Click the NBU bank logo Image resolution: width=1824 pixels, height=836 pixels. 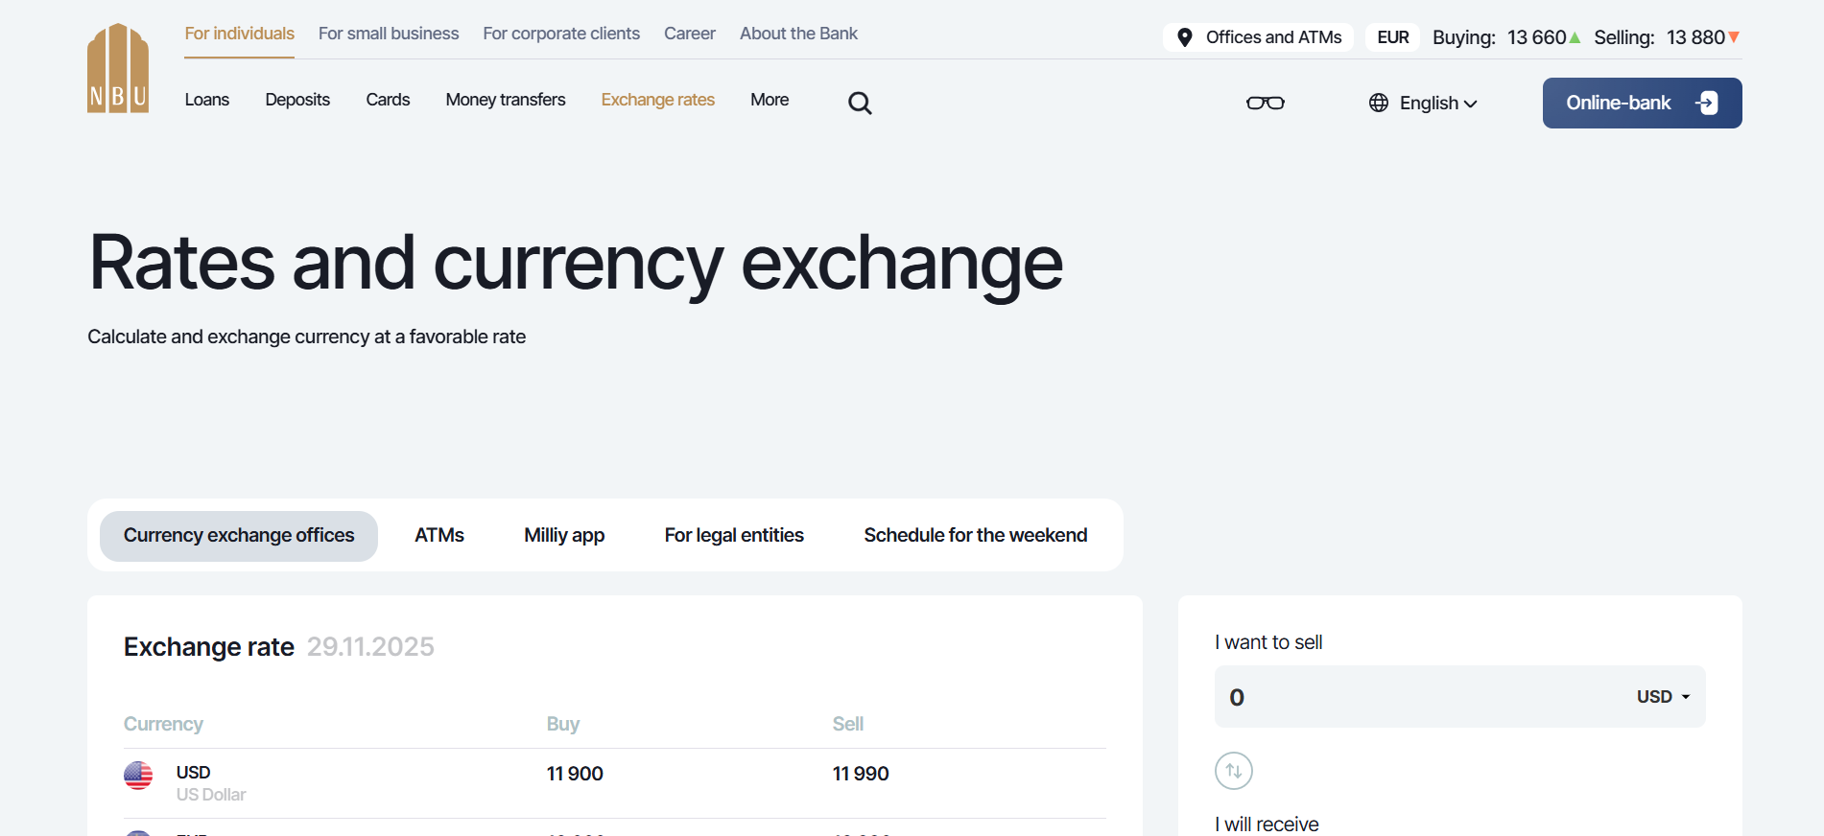pyautogui.click(x=117, y=67)
